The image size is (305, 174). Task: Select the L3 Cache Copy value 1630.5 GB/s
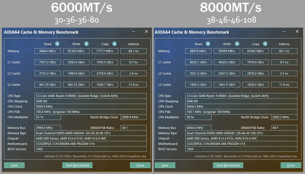coord(256,85)
